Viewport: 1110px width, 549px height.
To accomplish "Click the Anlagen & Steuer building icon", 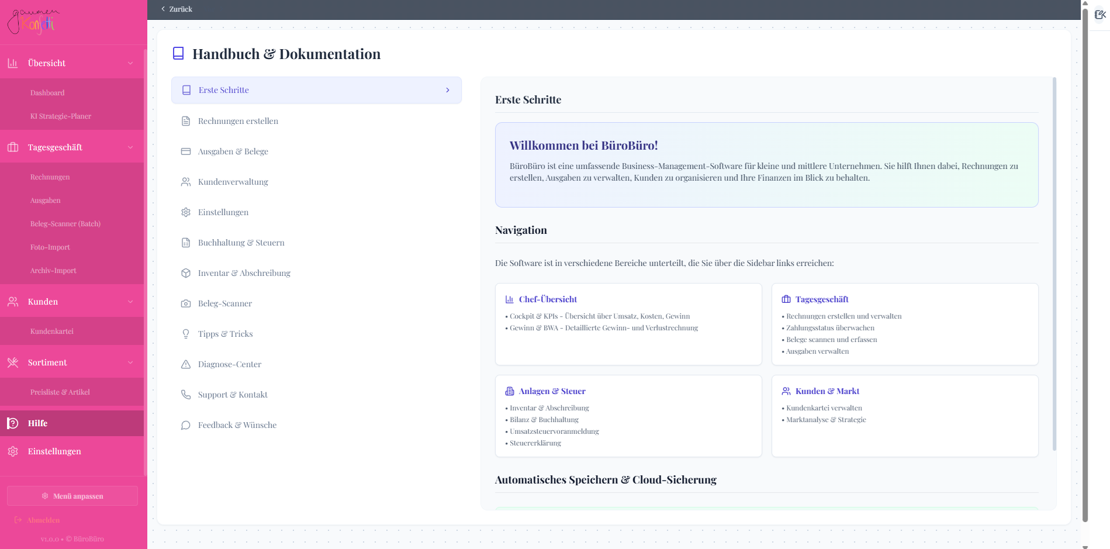I will (x=510, y=391).
